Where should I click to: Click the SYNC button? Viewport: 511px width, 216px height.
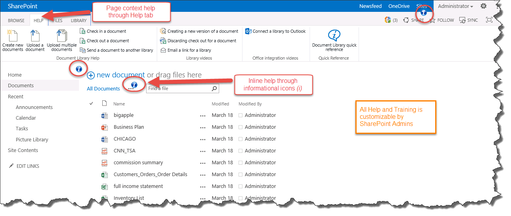[x=469, y=20]
